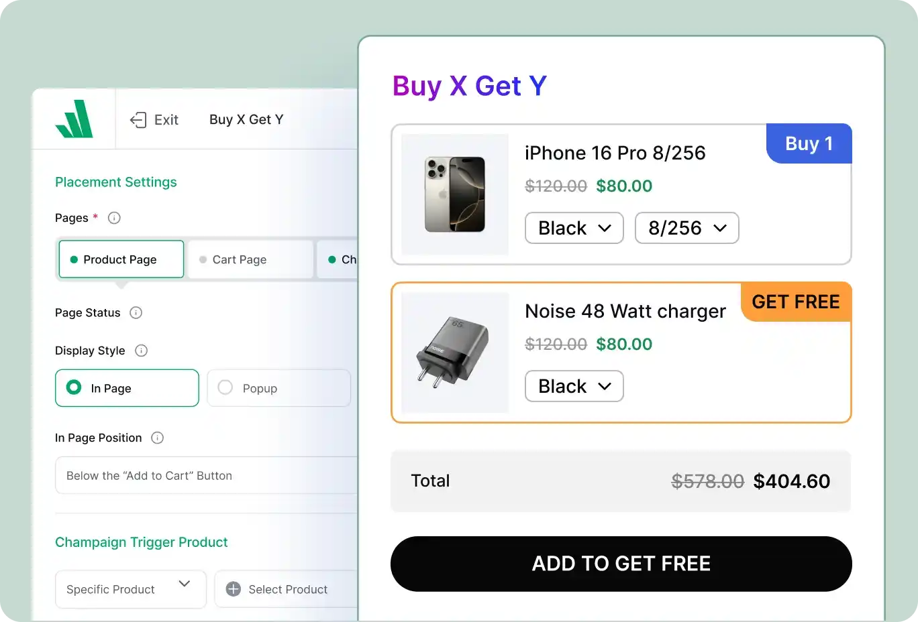Open the 8/256 storage dropdown
918x622 pixels.
(x=686, y=228)
